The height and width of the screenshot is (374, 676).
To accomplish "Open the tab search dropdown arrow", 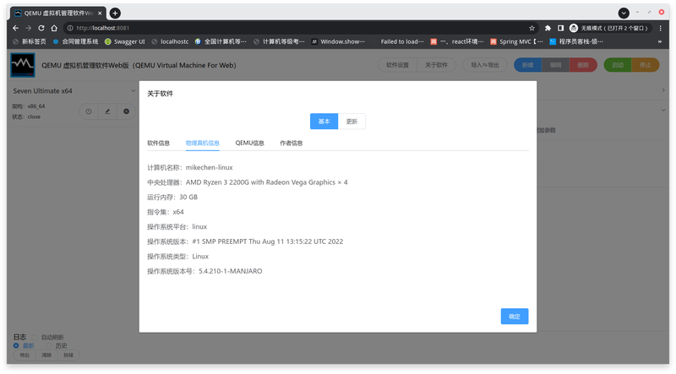I will [624, 13].
